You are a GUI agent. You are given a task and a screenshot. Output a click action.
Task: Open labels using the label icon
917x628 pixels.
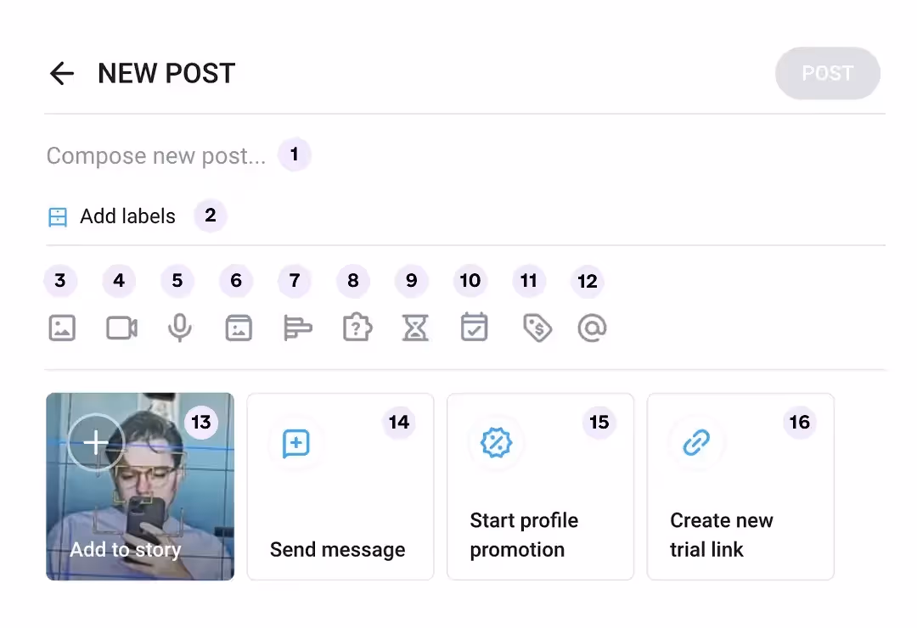tap(58, 216)
